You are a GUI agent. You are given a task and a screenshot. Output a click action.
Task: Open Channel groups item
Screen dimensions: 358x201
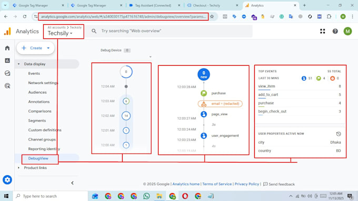42,139
